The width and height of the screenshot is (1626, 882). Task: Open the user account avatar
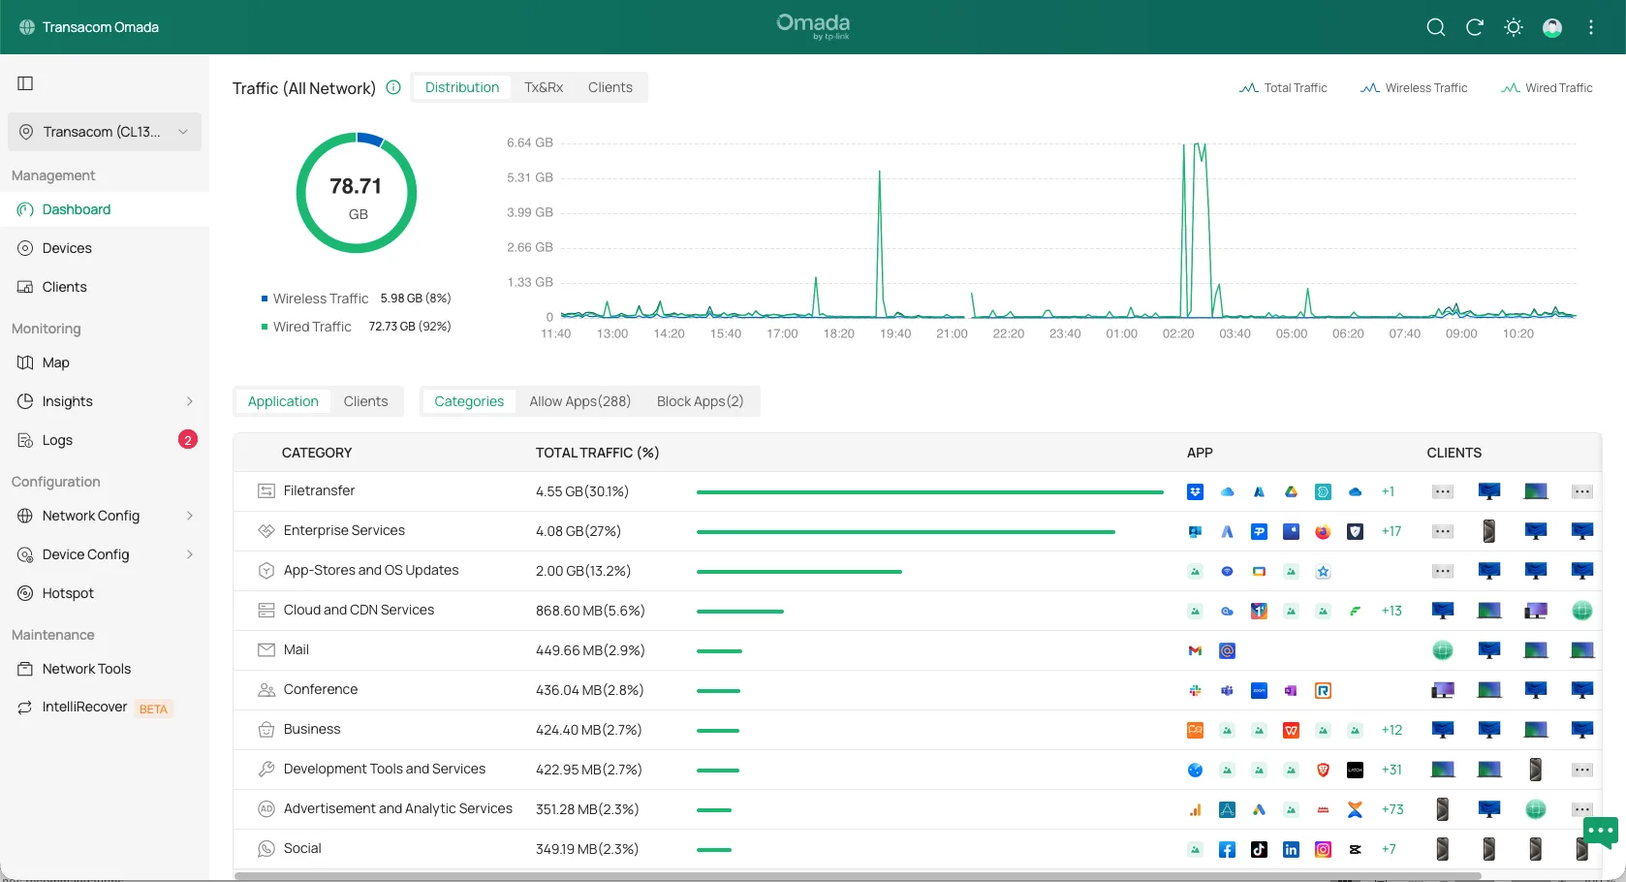click(x=1552, y=27)
